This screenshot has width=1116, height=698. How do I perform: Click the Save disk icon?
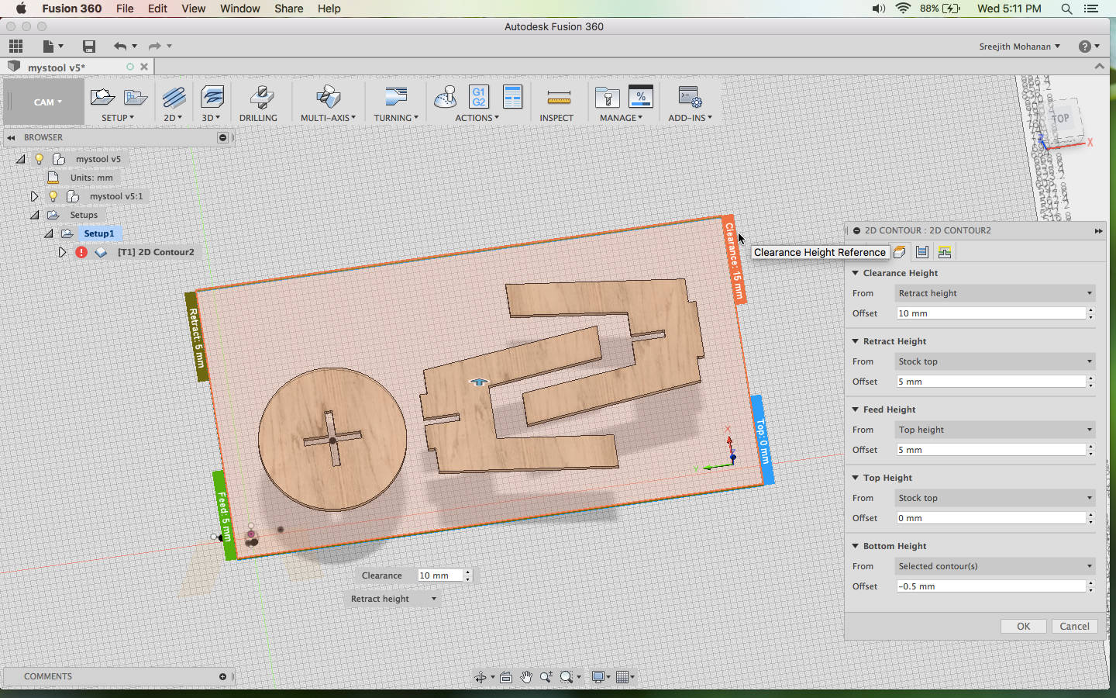pyautogui.click(x=88, y=47)
